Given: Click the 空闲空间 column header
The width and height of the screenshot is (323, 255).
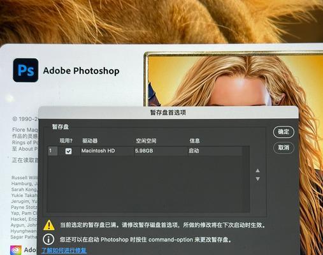Looking at the screenshot, I should (x=146, y=141).
